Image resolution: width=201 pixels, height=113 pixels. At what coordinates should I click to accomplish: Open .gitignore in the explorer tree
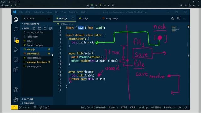32,37
